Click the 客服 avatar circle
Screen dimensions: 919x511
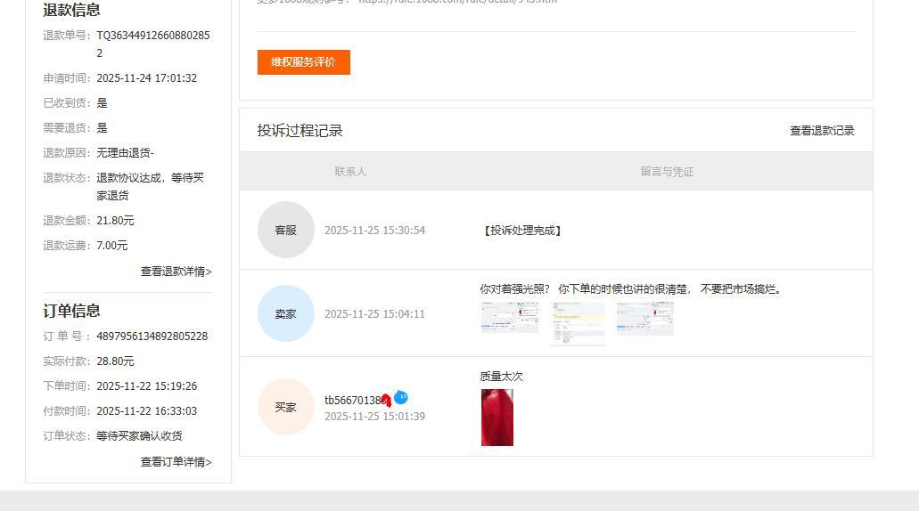tap(286, 230)
